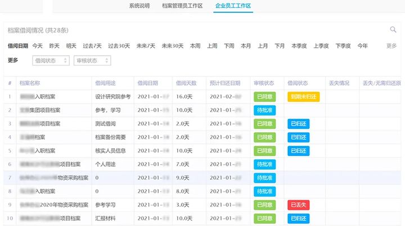Image resolution: width=405 pixels, height=226 pixels.
Task: Click the 到期未归还 status badge
Action: (x=304, y=97)
